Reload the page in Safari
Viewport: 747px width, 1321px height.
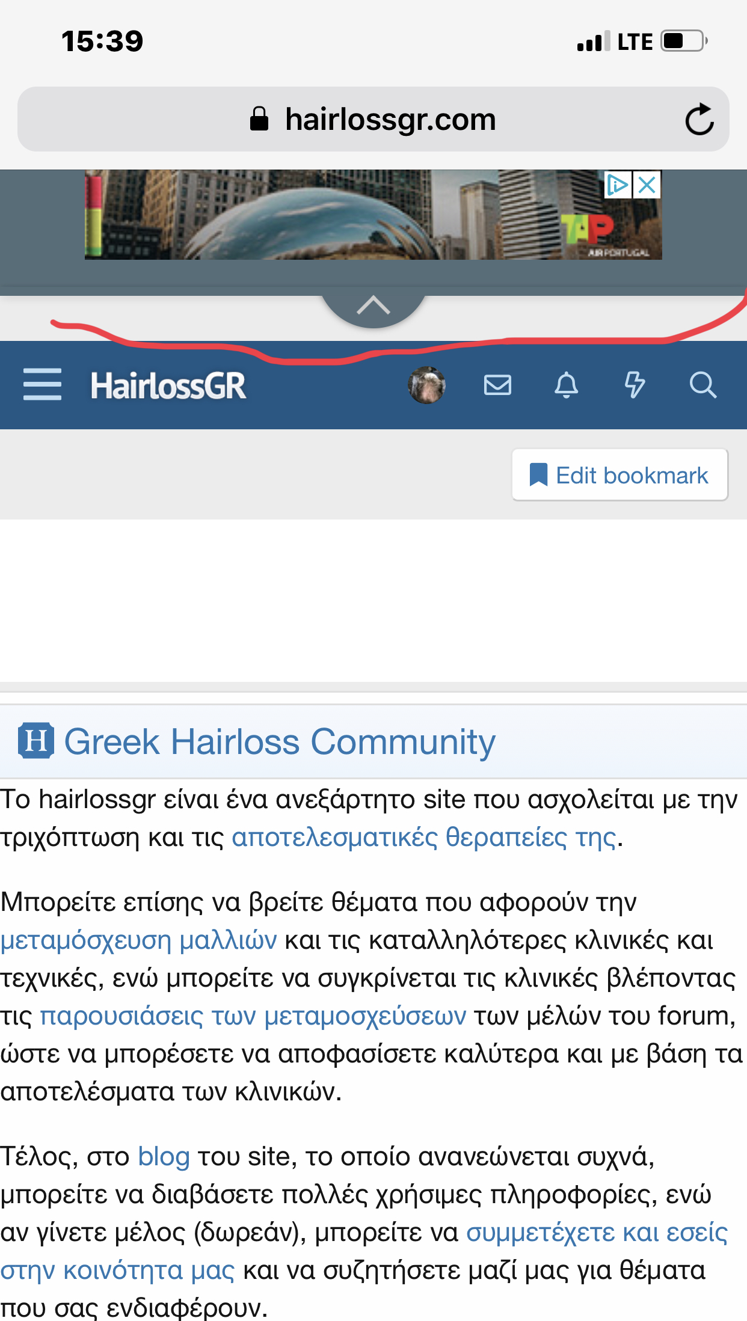[x=699, y=120]
